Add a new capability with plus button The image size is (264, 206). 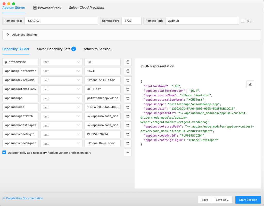coord(128,153)
